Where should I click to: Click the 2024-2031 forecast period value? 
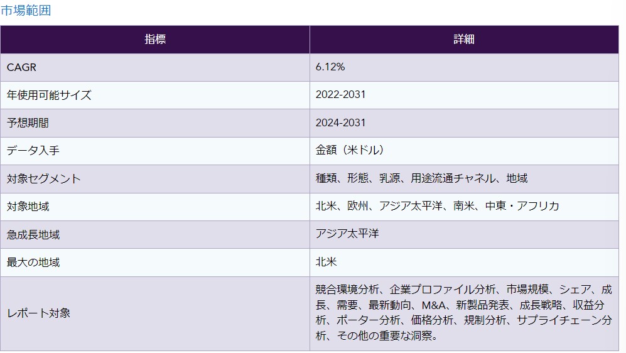340,122
